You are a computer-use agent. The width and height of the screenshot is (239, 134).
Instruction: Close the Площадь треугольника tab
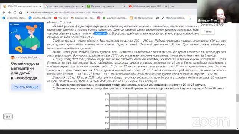point(124,6)
